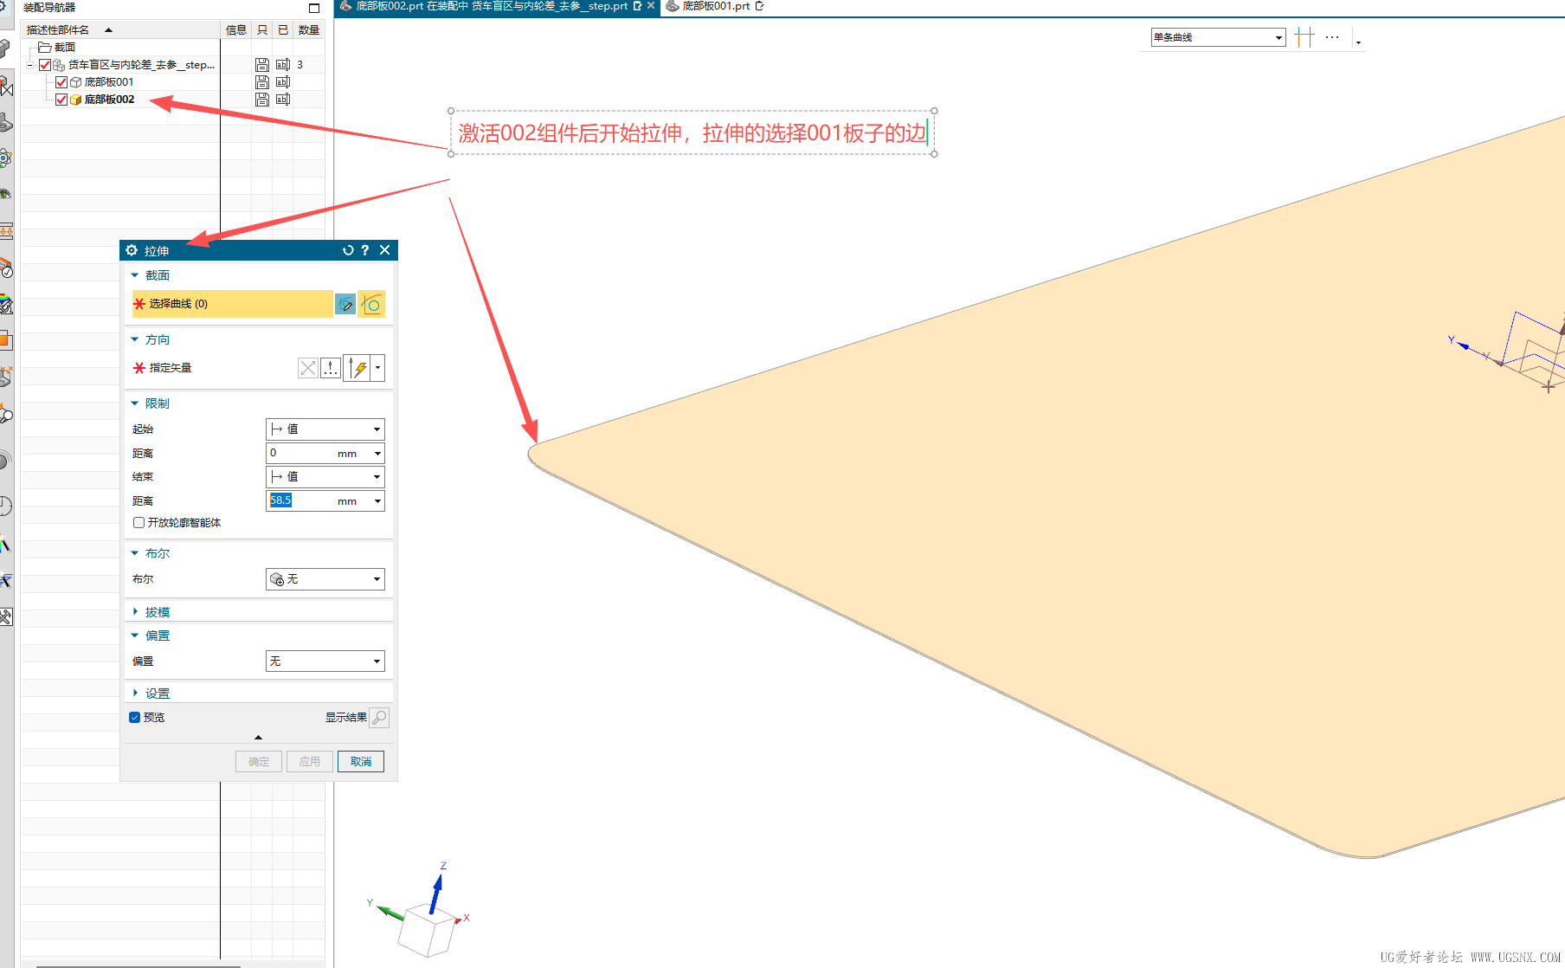Image resolution: width=1565 pixels, height=968 pixels.
Task: Select the curve selection icon beside 选择曲线
Action: [x=371, y=304]
